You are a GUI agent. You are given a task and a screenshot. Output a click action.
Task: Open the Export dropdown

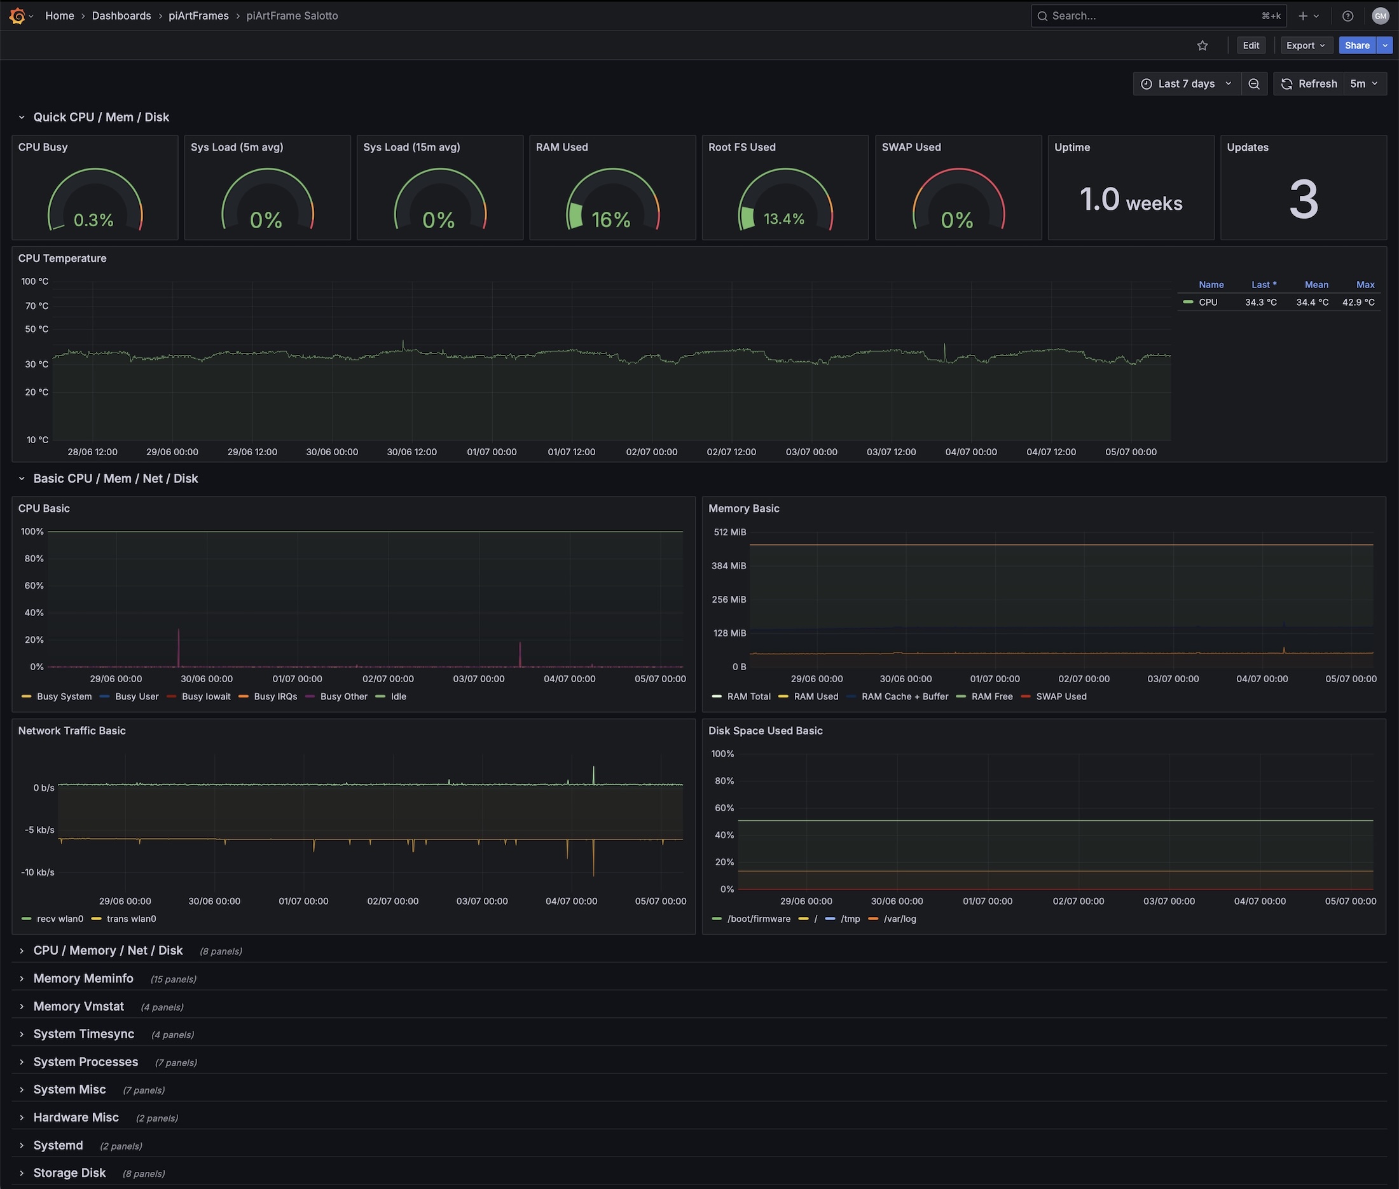click(1306, 46)
